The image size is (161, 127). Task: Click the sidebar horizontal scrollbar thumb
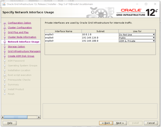coord(16,117)
